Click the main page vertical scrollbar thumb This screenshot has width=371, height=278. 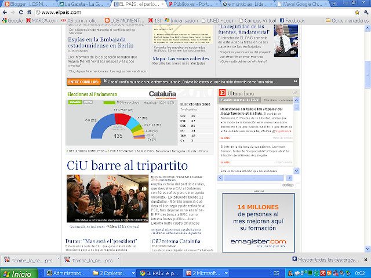pyautogui.click(x=368, y=75)
